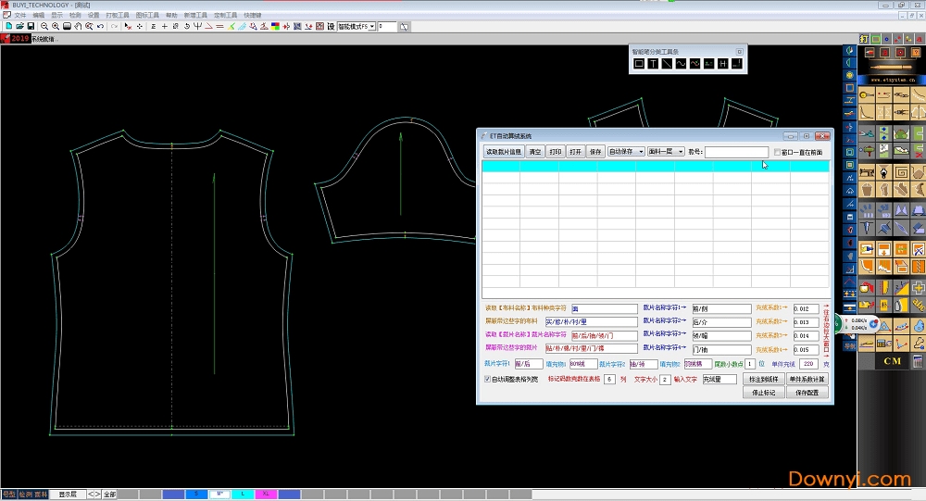Viewport: 926px width, 501px height.
Task: Select the sine curve tool in floating toolbar
Action: [681, 64]
